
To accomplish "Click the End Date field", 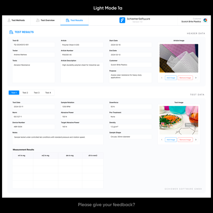I will (x=130, y=55).
